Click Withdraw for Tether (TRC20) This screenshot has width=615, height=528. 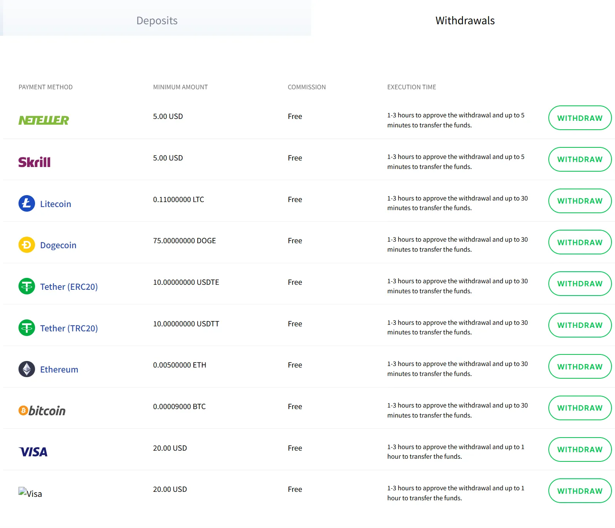(580, 325)
